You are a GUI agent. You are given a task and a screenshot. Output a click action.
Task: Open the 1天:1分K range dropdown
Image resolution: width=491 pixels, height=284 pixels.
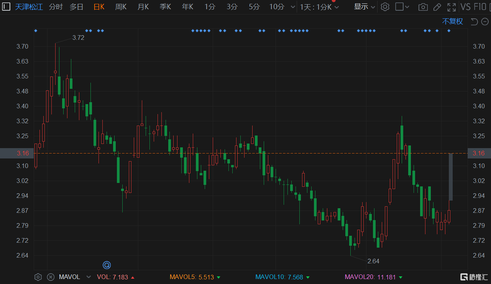pyautogui.click(x=319, y=7)
